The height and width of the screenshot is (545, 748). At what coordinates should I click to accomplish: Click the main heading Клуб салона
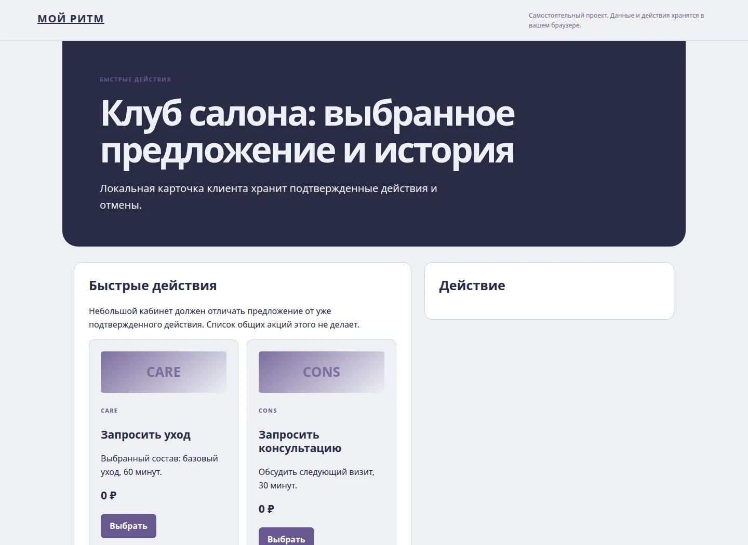point(308,132)
